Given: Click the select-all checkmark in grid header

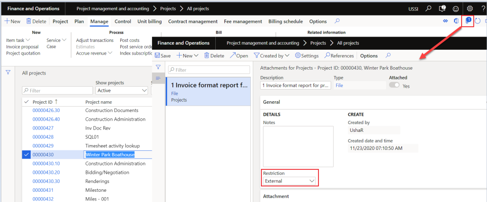Looking at the screenshot, I should (x=26, y=102).
